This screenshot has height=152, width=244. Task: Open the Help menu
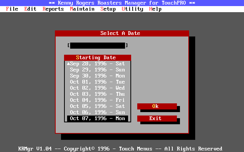(x=155, y=9)
